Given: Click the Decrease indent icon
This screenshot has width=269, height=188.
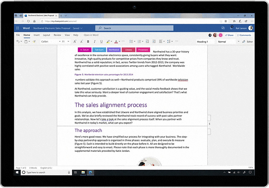Looking at the screenshot, I should pos(147,41).
